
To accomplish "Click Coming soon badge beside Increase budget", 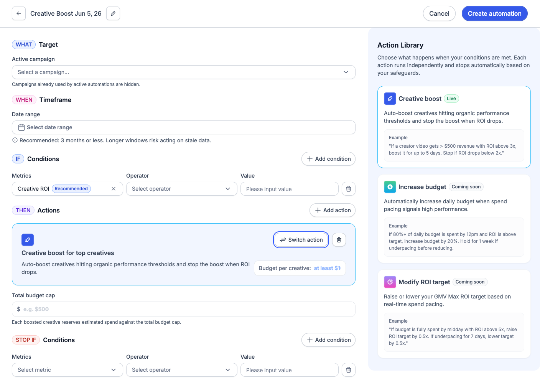I will [466, 187].
